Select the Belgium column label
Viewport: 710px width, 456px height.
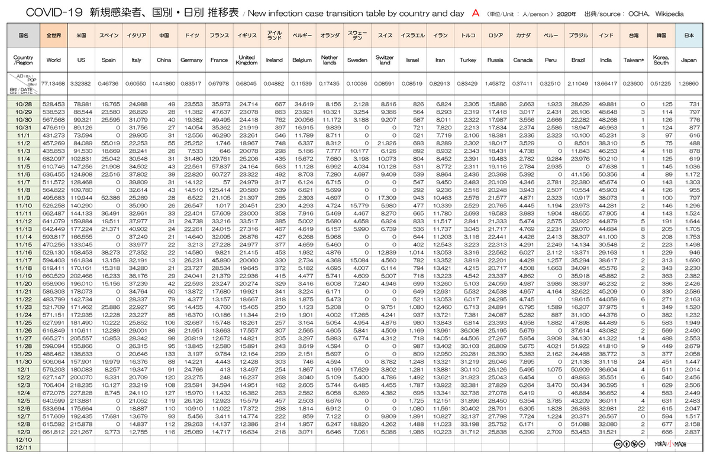coord(302,60)
